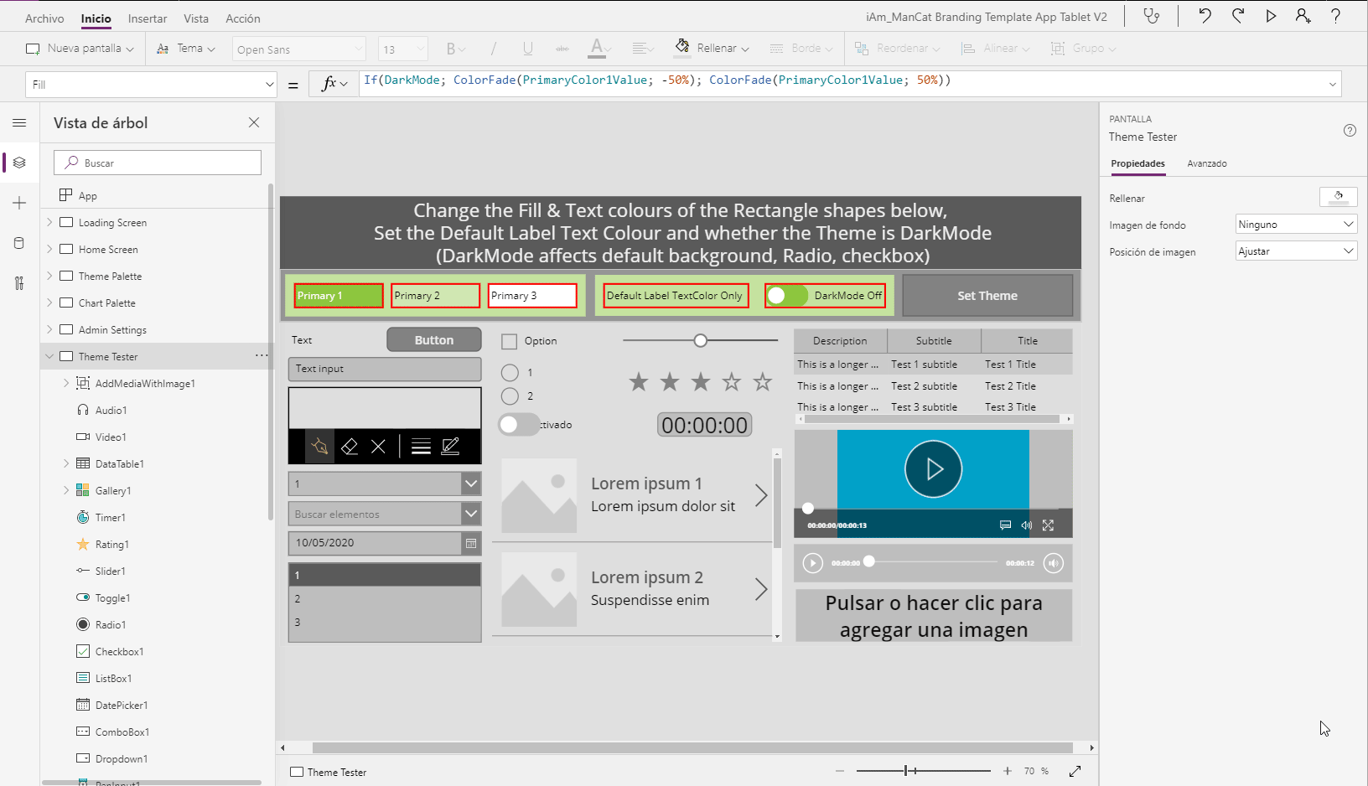Click the properties panel help icon

1350,130
